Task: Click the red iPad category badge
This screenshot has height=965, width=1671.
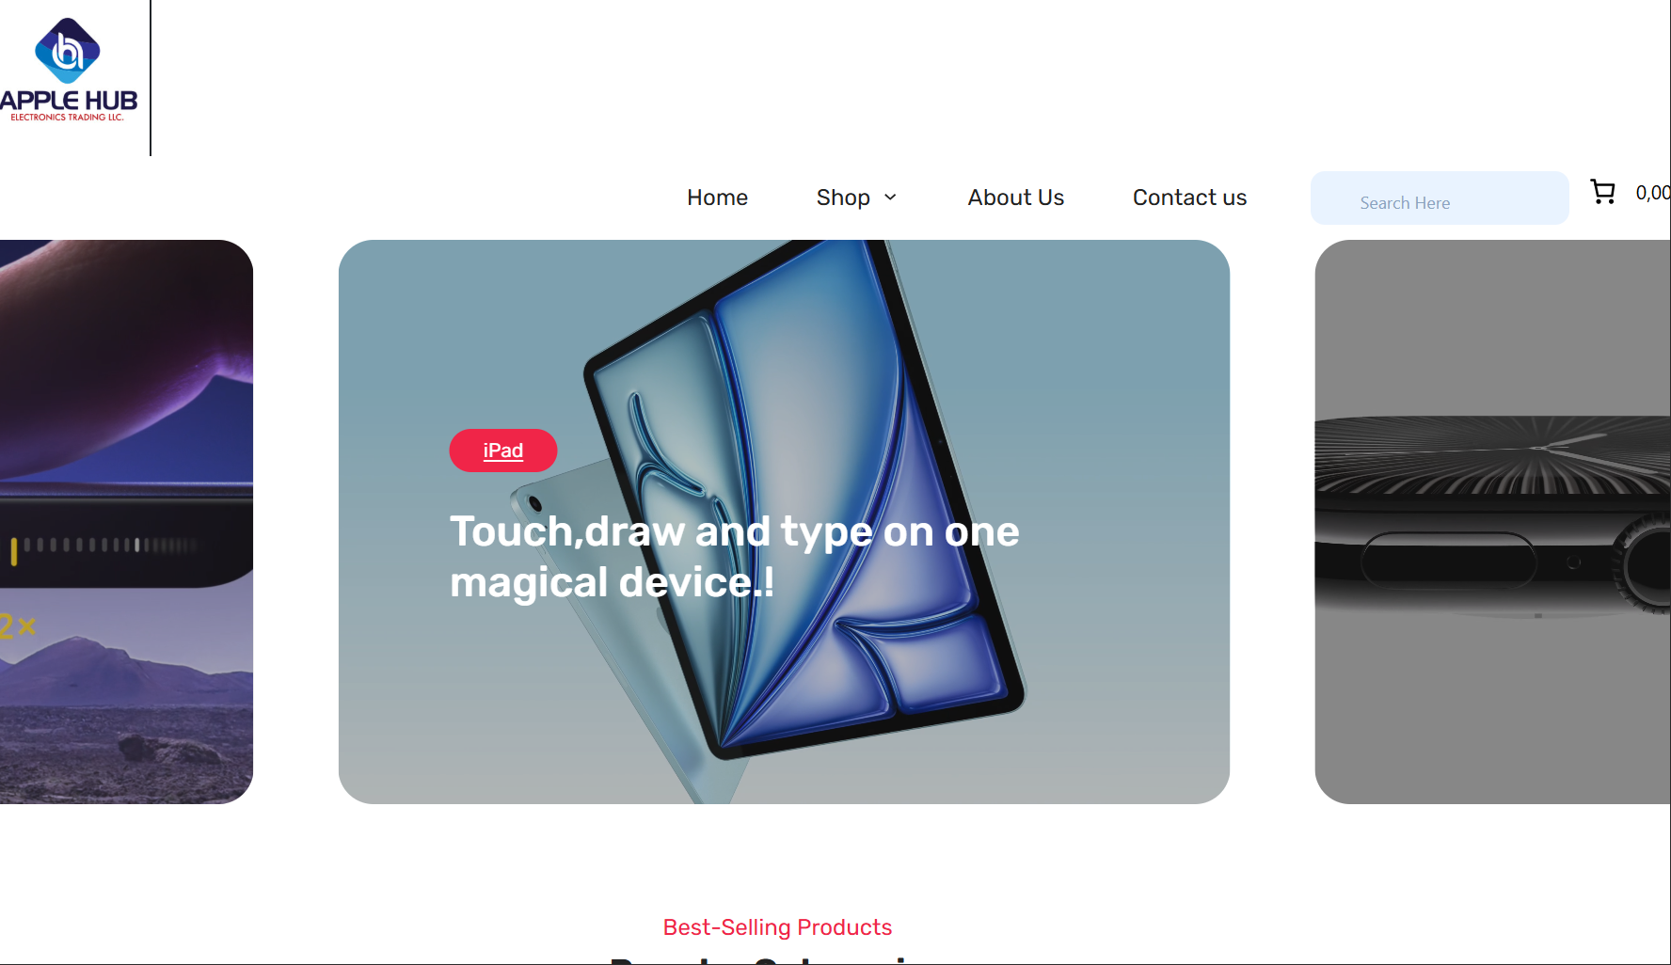Action: [503, 451]
